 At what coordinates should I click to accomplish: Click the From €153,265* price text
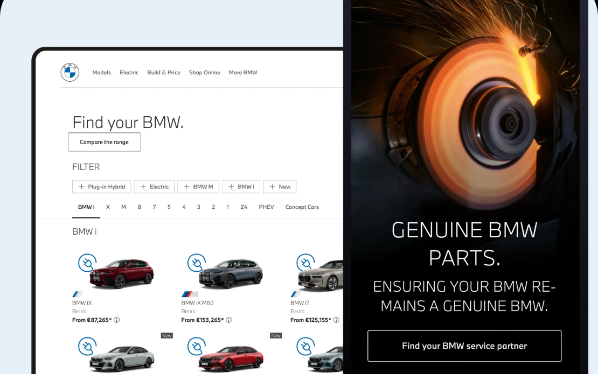(203, 320)
